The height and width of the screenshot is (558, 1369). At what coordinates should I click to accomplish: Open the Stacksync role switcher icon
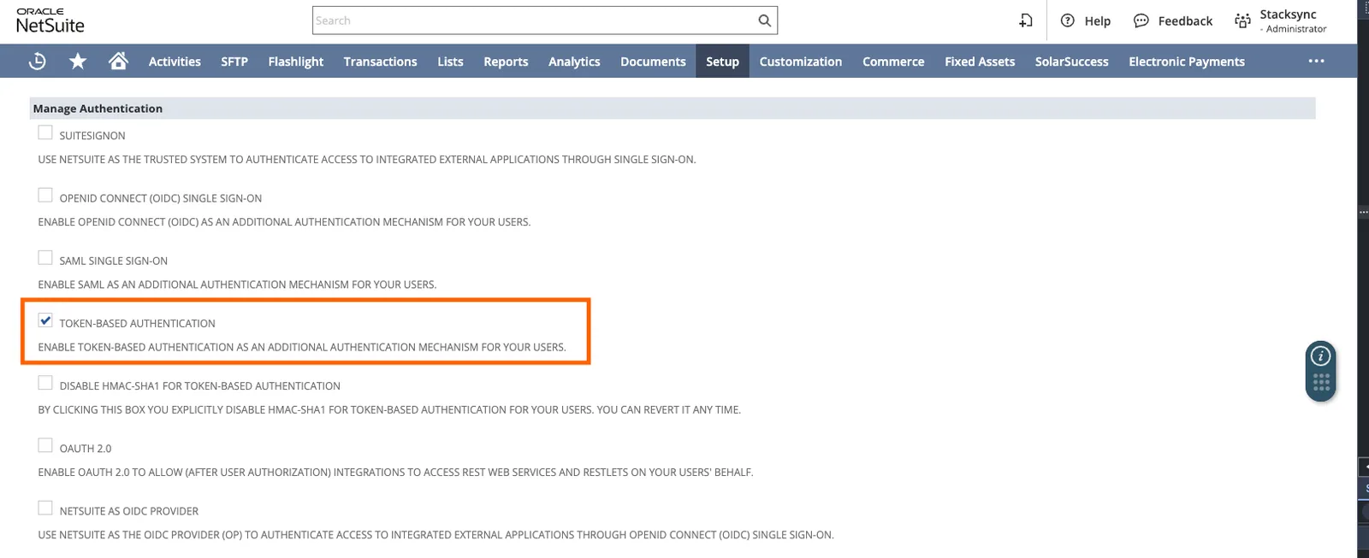coord(1242,21)
